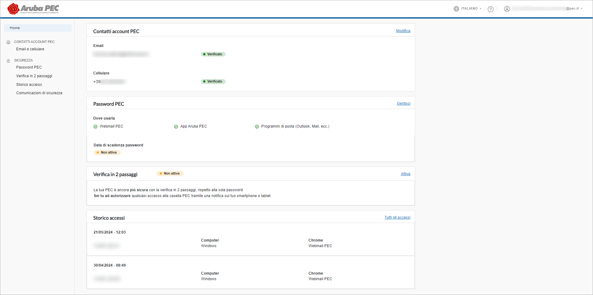The width and height of the screenshot is (593, 295).
Task: Click Non attiva badge beside Verifica in 2 passaggi
Action: coord(170,174)
